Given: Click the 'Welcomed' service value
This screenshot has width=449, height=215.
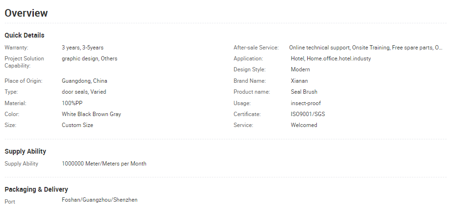Looking at the screenshot, I should [304, 125].
